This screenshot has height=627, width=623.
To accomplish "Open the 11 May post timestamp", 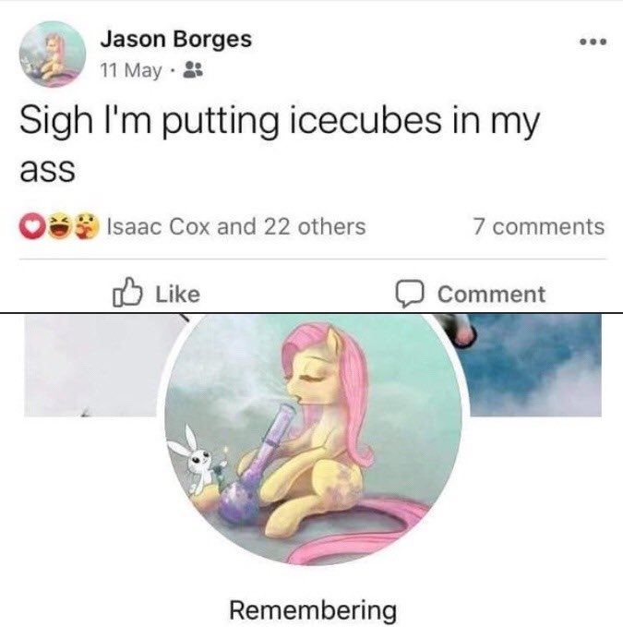I will (131, 70).
